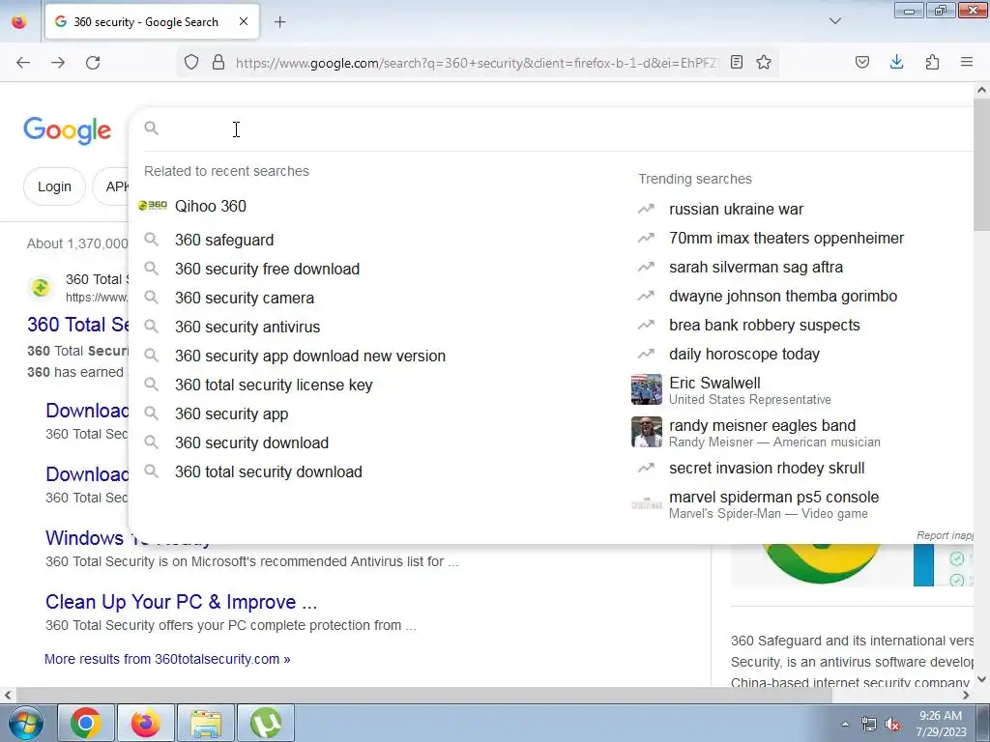Viewport: 990px width, 742px height.
Task: Focus the URL address bar
Action: click(x=476, y=63)
